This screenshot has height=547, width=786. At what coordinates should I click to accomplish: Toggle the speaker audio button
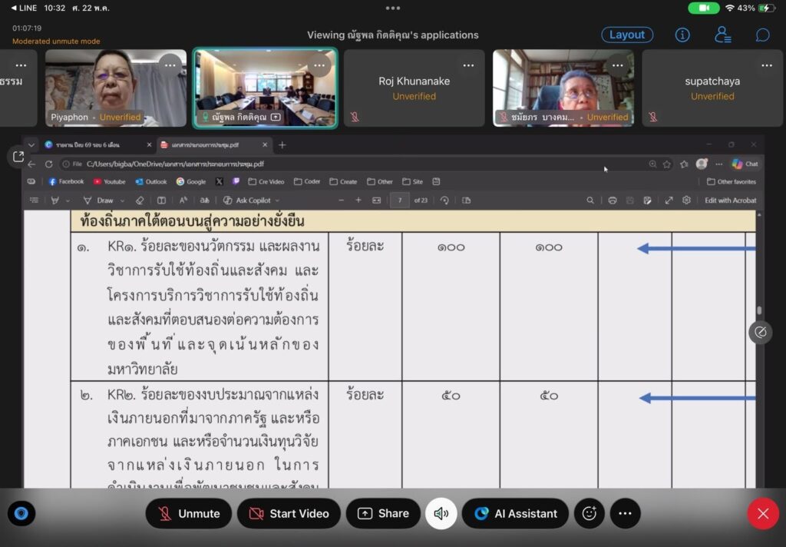(x=441, y=513)
